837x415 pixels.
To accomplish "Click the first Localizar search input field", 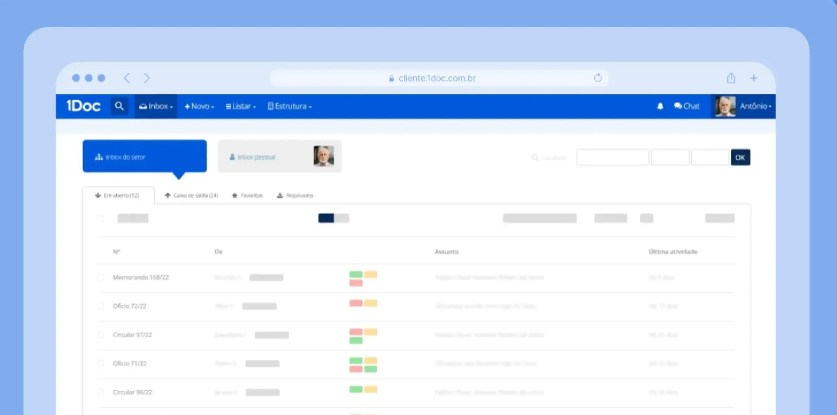I will 612,157.
